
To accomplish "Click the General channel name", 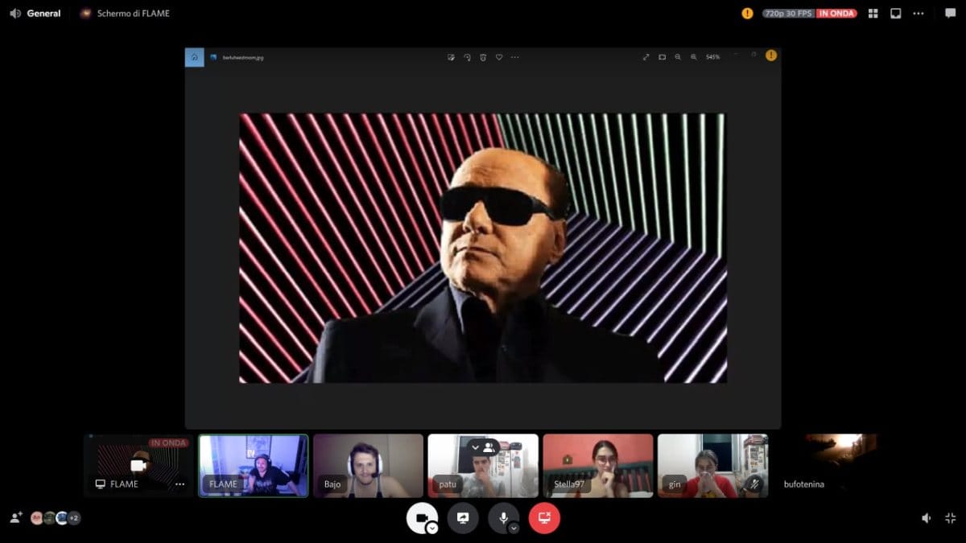I will [43, 13].
